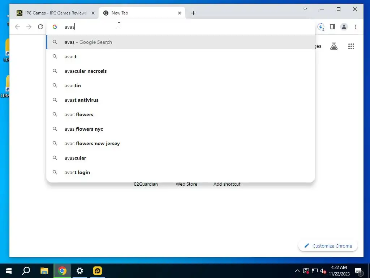Focus the address bar containing 'avas'
This screenshot has height=278, width=370.
click(x=181, y=27)
